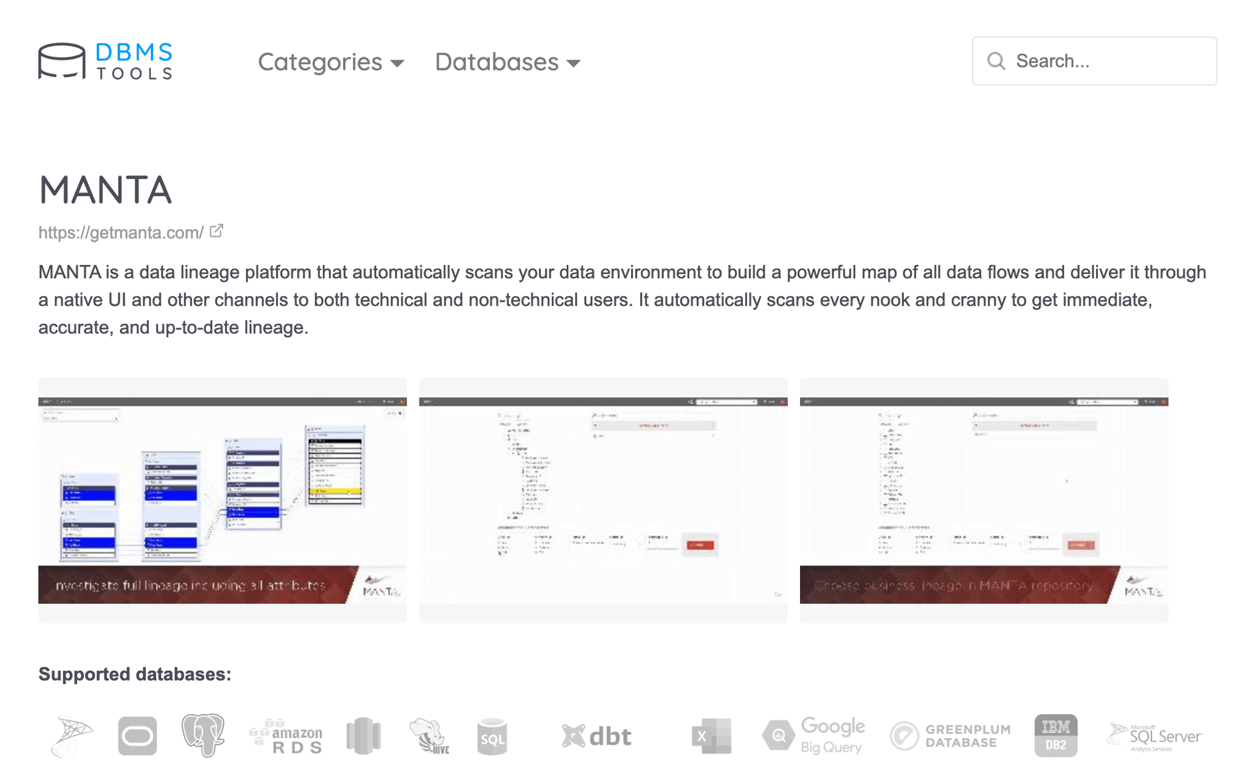Click the external link icon beside getmanta.com
The height and width of the screenshot is (771, 1245).
216,230
